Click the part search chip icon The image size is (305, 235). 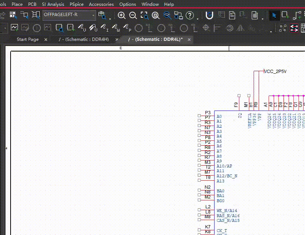pyautogui.click(x=59, y=28)
